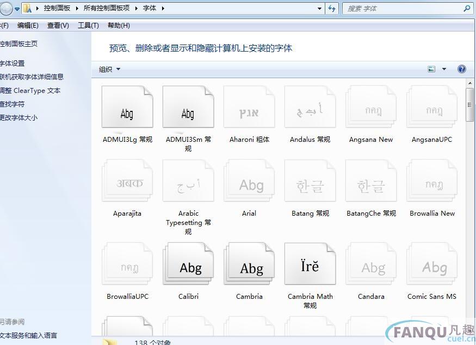Select the Cambria Math 常规 font
Viewport: 476px width, 345px height.
click(x=310, y=264)
